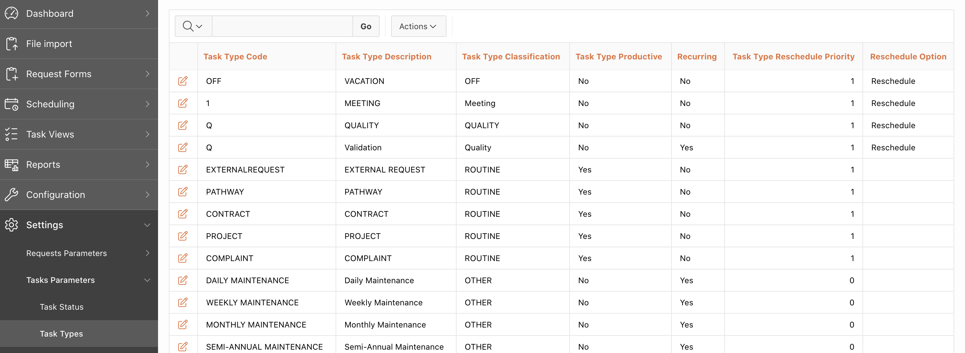Viewport: 965px width, 353px height.
Task: Expand the Scheduling chevron
Action: point(148,104)
